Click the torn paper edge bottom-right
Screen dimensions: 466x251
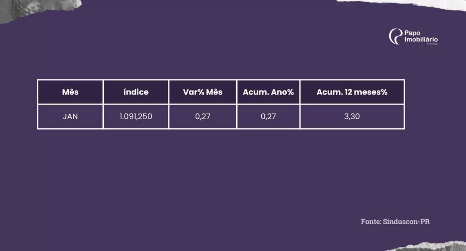[x=428, y=246]
